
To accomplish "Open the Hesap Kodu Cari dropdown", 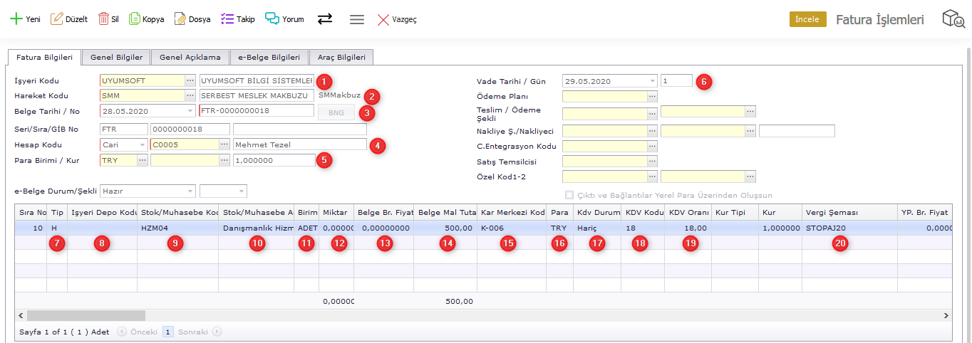I will click(x=143, y=144).
